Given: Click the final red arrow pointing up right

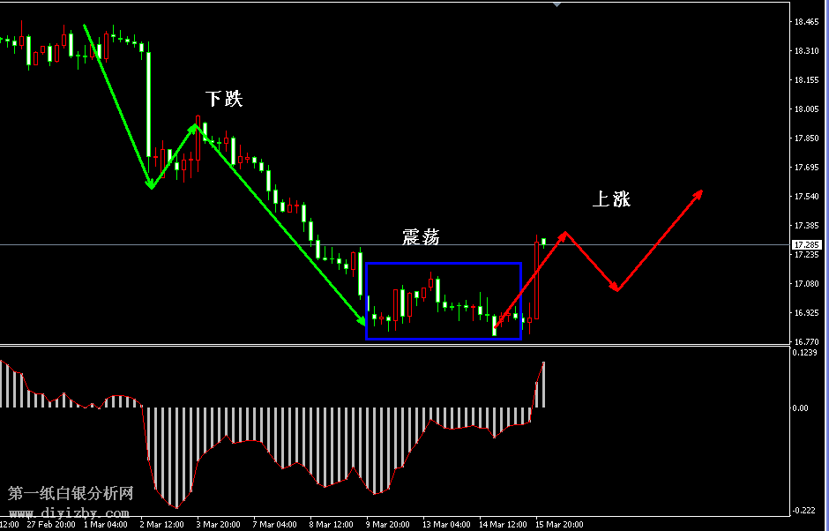Looking at the screenshot, I should [660, 239].
